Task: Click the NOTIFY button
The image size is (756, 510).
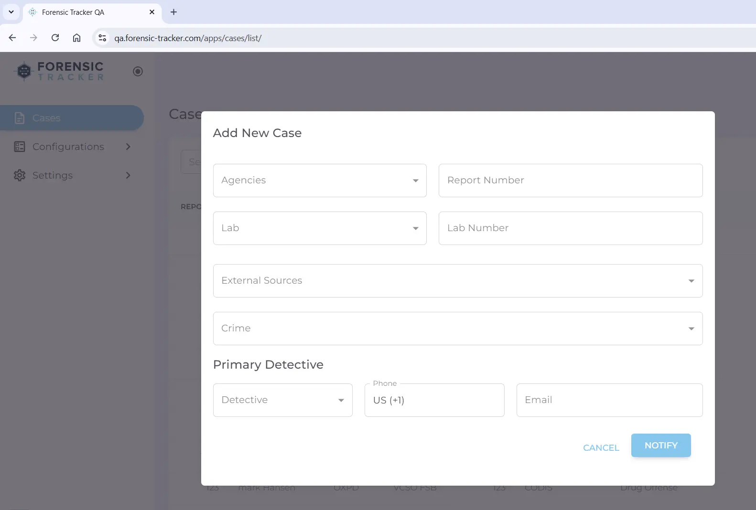Action: click(661, 445)
